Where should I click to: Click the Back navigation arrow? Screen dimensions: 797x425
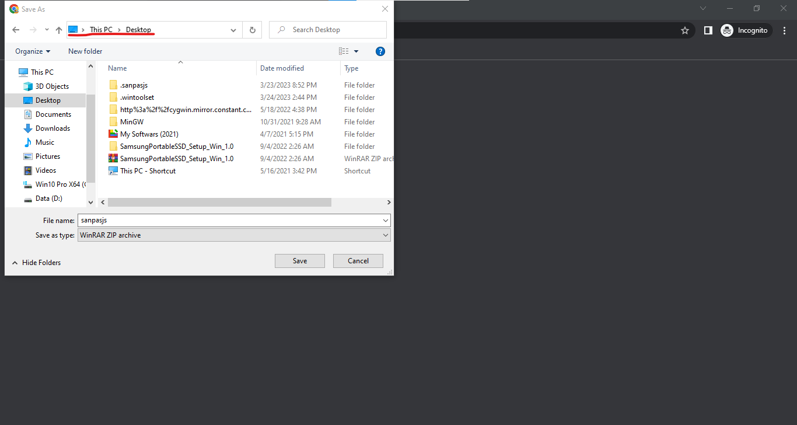pyautogui.click(x=16, y=30)
